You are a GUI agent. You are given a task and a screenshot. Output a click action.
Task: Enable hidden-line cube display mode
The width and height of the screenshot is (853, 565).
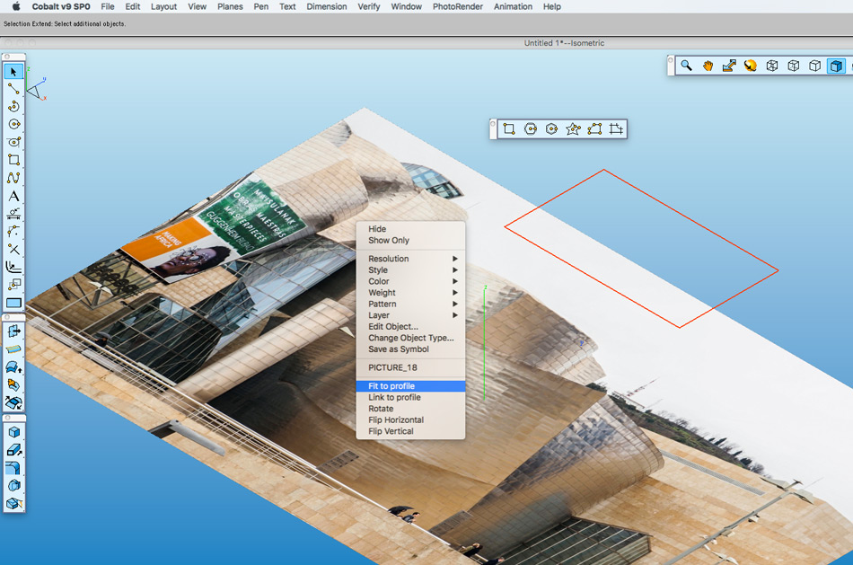pos(793,66)
